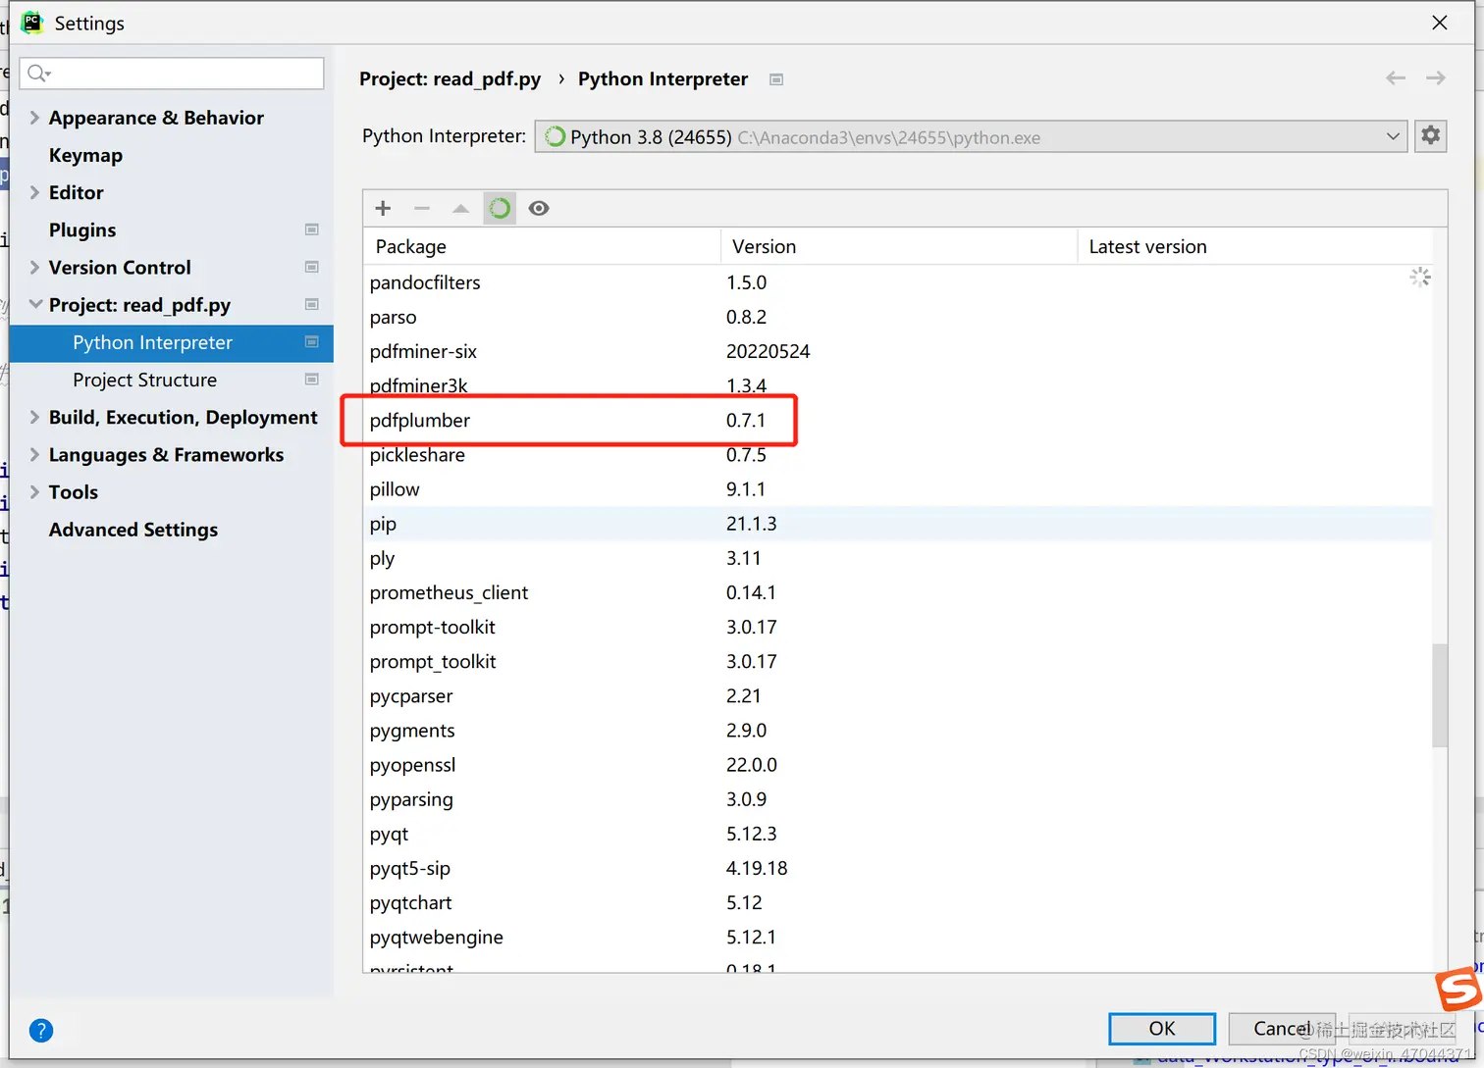Select Project Structure in sidebar

coord(144,380)
